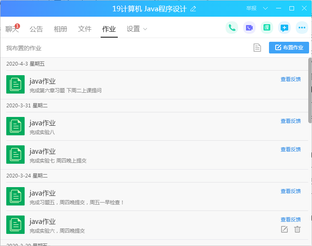
Task: Start a voice call with the group
Action: tap(232, 28)
